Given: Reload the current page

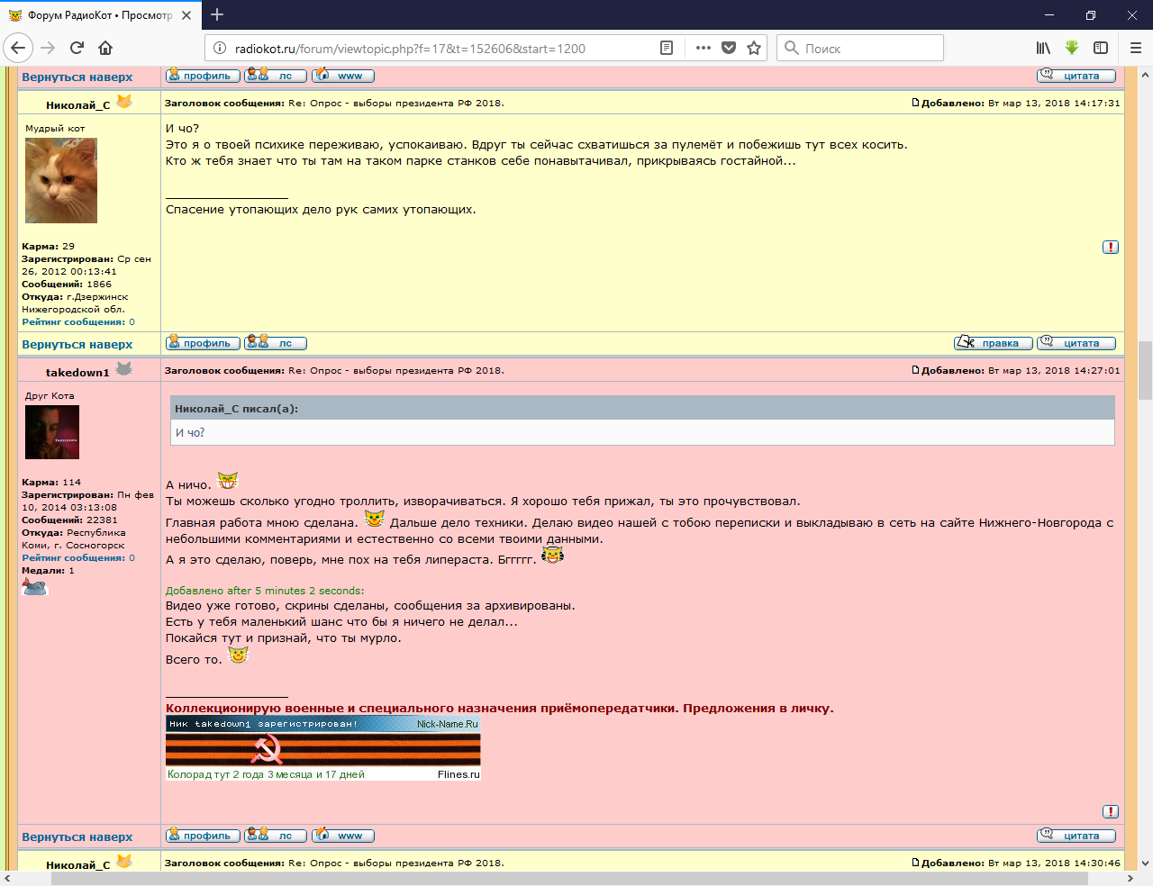Looking at the screenshot, I should pos(77,48).
